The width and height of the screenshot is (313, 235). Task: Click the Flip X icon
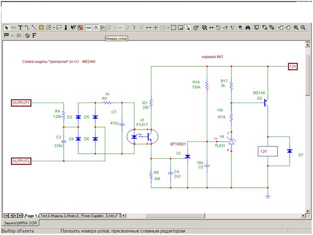coord(225,28)
